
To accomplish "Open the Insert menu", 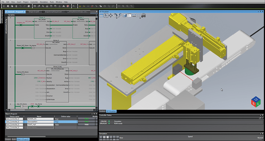I will (x=19, y=2).
